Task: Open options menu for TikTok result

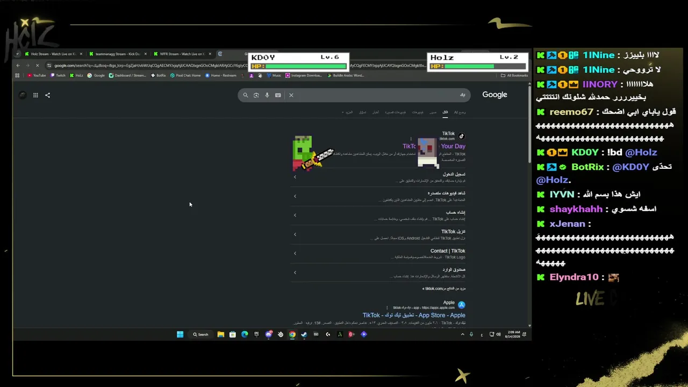Action: point(411,139)
